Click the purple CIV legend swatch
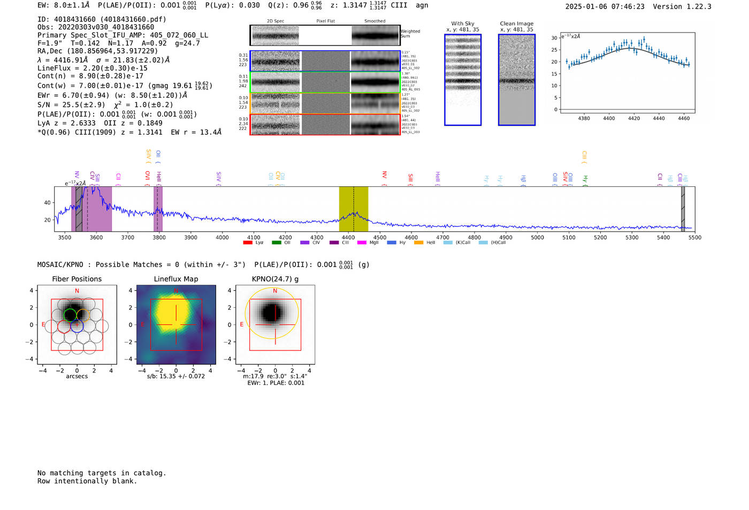Image resolution: width=749 pixels, height=510 pixels. pos(305,242)
